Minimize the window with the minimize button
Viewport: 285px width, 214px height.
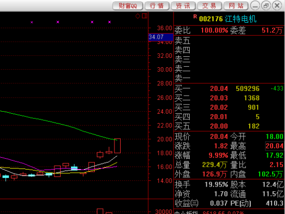(255, 6)
